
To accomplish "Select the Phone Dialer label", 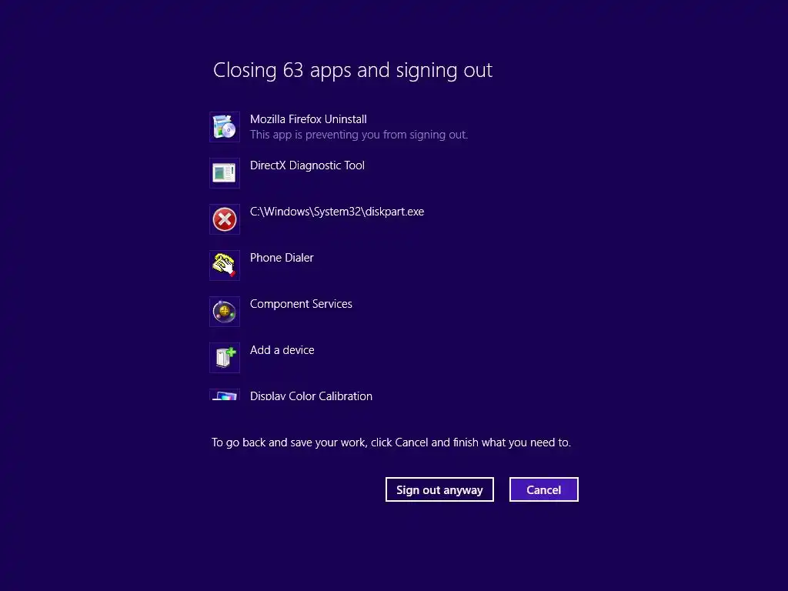I will click(x=282, y=258).
